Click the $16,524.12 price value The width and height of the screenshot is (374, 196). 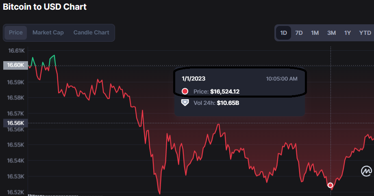pyautogui.click(x=225, y=92)
